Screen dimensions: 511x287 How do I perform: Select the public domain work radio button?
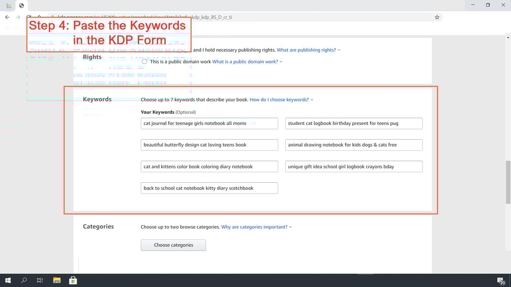coord(144,61)
